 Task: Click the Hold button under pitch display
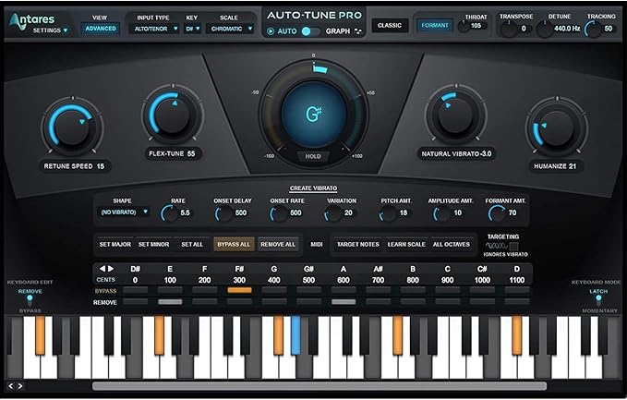(313, 156)
